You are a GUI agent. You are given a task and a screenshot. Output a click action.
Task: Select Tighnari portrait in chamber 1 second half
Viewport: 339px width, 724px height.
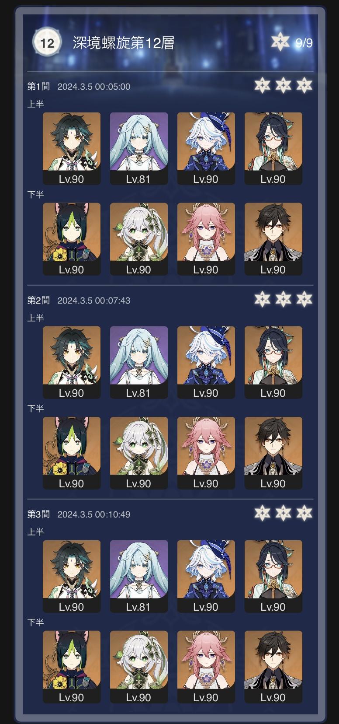(72, 239)
